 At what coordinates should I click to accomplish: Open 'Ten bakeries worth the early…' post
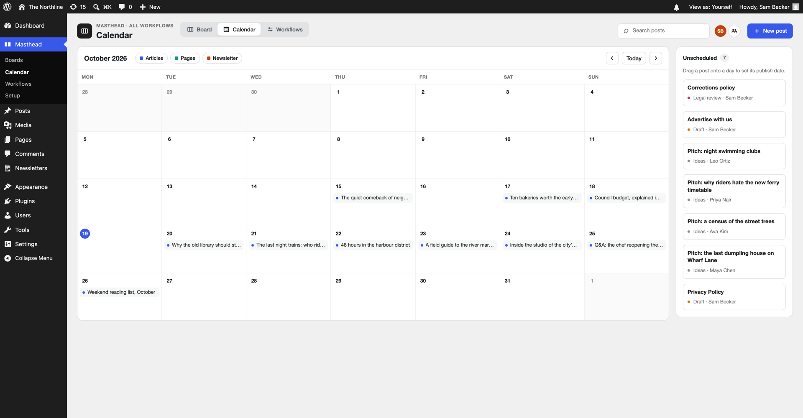click(542, 198)
